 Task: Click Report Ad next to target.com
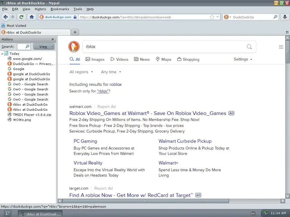click(103, 188)
